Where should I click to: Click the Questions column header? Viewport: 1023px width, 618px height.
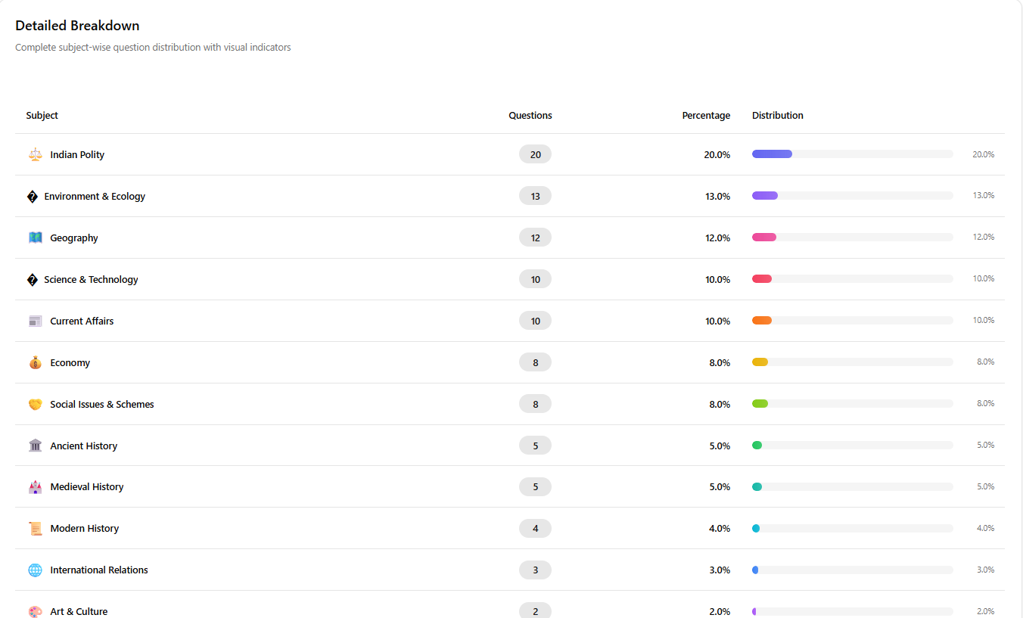coord(530,116)
